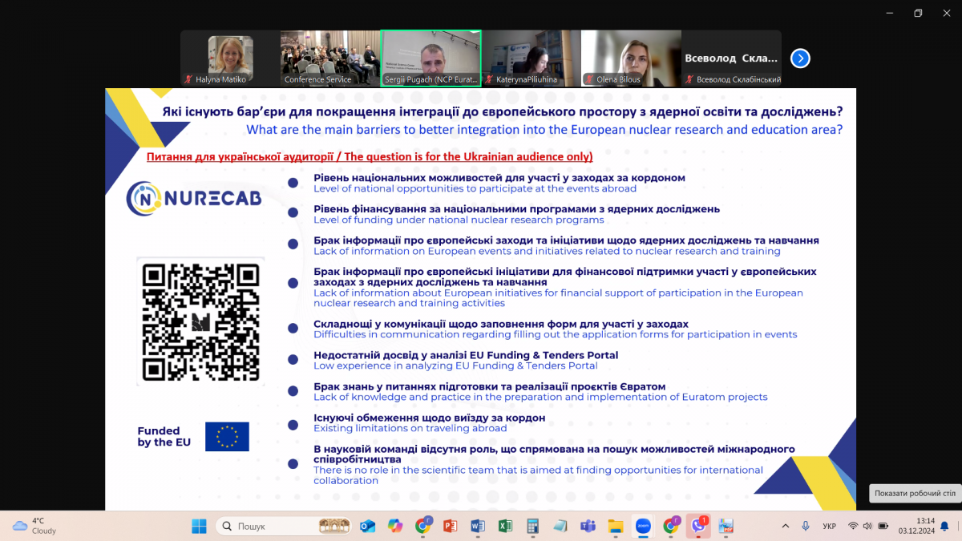Switch to Word in the taskbar
This screenshot has width=962, height=541.
[x=478, y=527]
